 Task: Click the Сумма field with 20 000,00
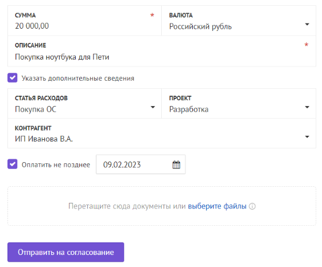coord(84,21)
